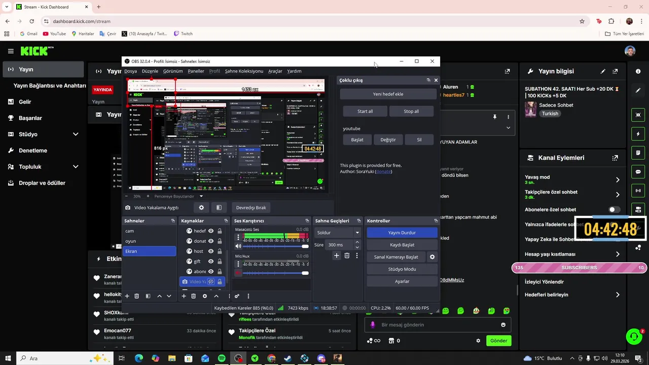Add a new scene in Sahneler panel
Viewport: 649px width, 365px height.
tap(127, 296)
